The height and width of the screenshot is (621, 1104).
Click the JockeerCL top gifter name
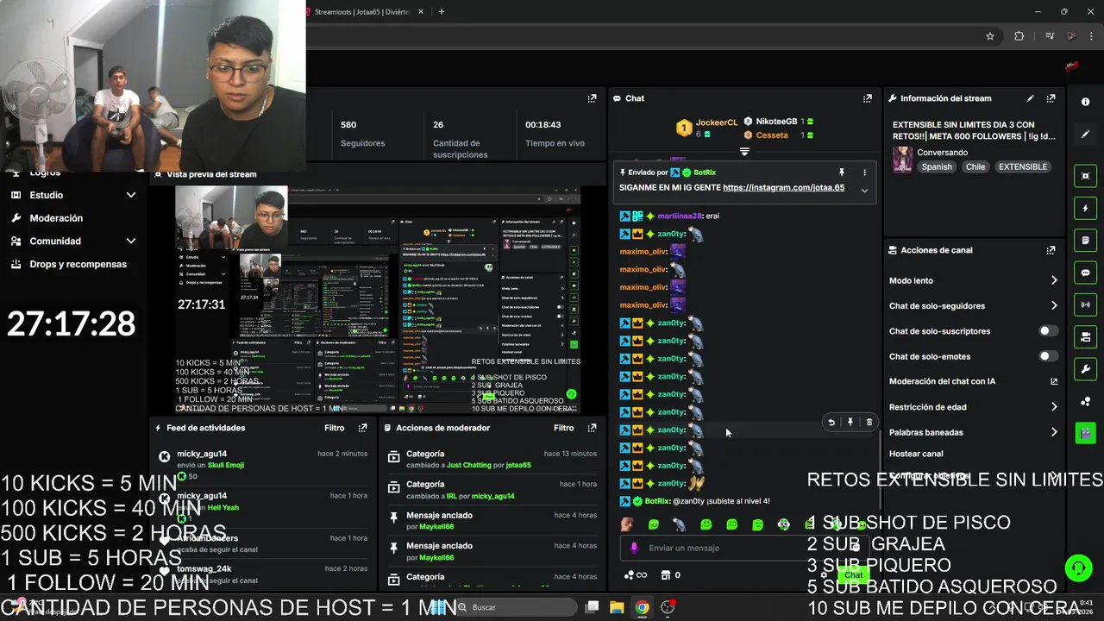click(717, 122)
